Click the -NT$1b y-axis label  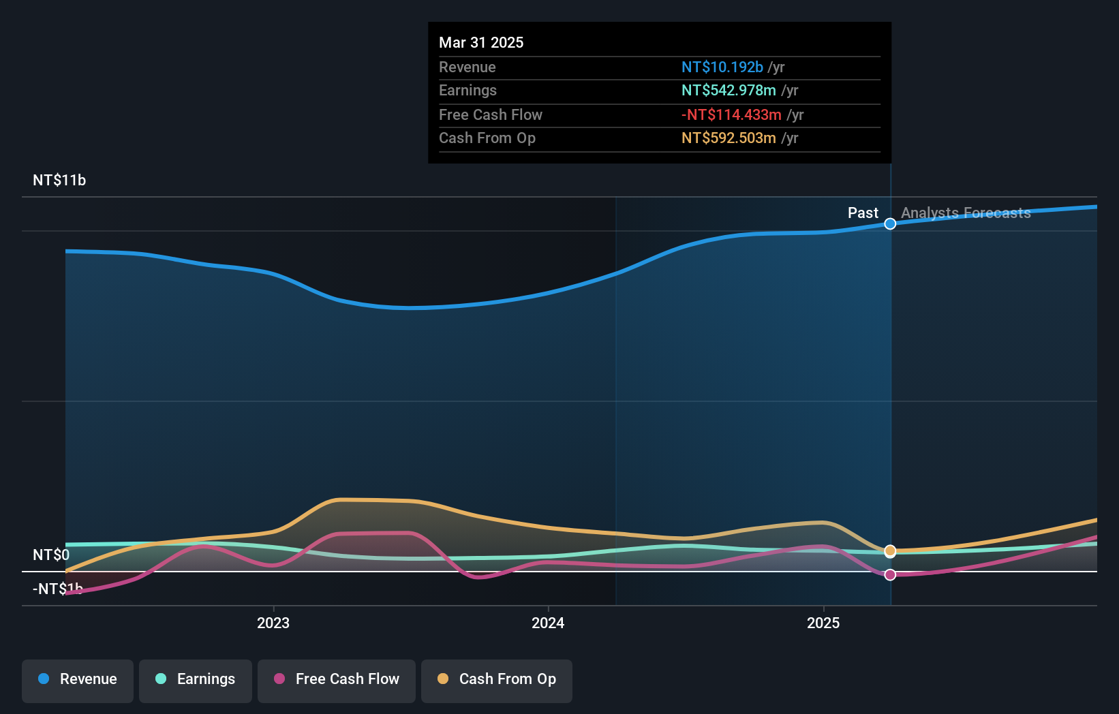point(58,589)
